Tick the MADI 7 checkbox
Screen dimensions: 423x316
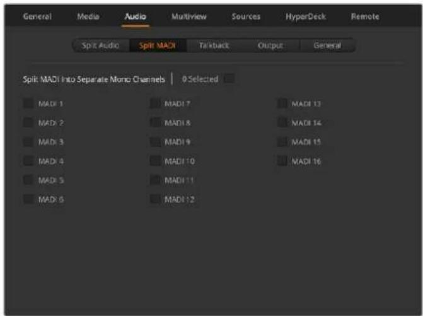pyautogui.click(x=155, y=103)
